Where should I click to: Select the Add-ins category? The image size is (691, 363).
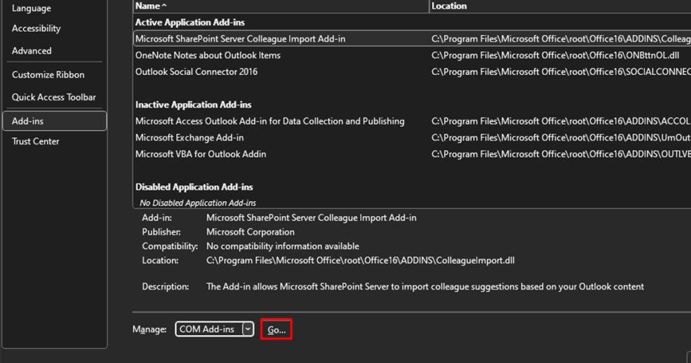(55, 121)
